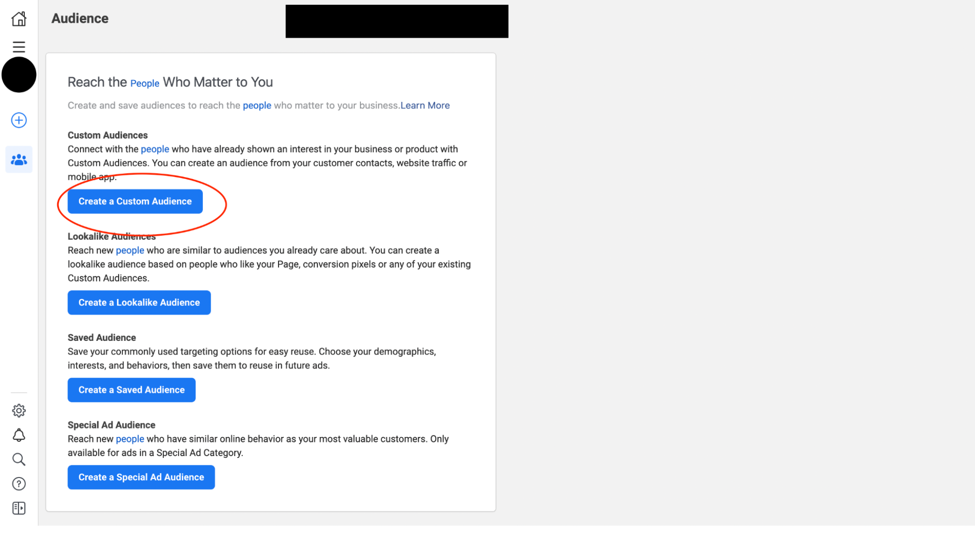The image size is (975, 556).
Task: Click the Audiences panel icon
Action: (x=18, y=159)
